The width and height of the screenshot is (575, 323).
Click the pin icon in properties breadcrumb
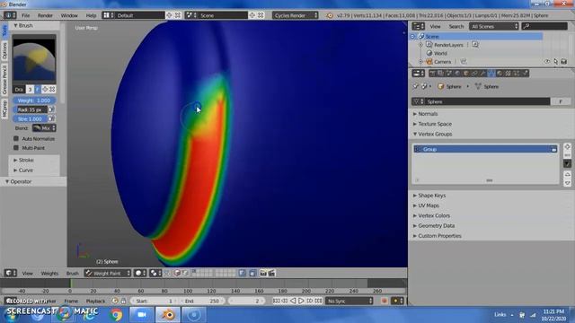[x=415, y=86]
